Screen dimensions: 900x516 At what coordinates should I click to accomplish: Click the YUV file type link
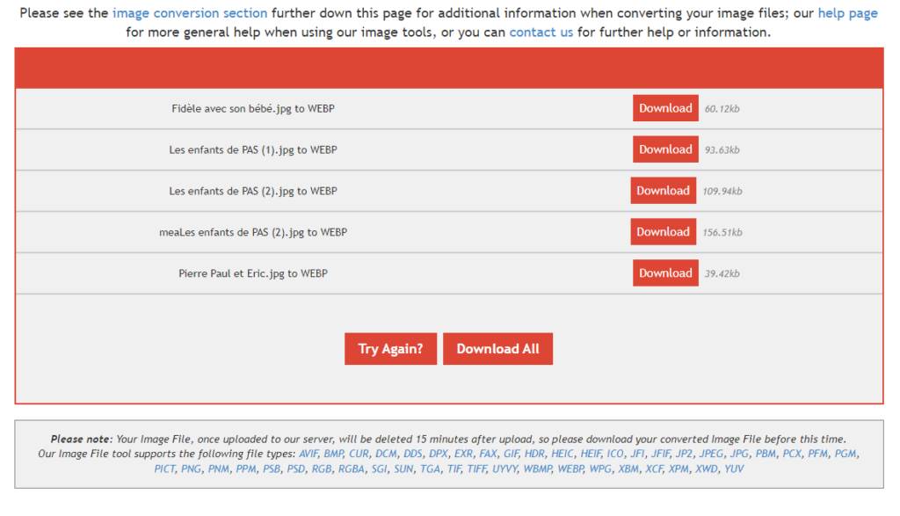tap(734, 469)
